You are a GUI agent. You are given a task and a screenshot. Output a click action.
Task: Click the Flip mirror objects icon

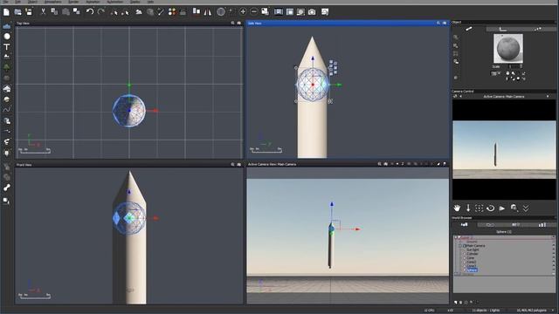click(x=208, y=11)
